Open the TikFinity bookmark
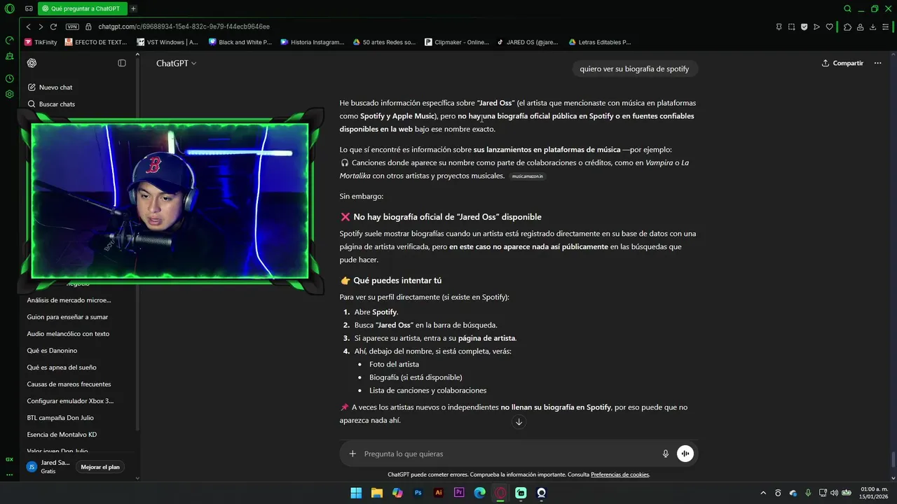Screen dimensions: 897x504 (x=41, y=42)
